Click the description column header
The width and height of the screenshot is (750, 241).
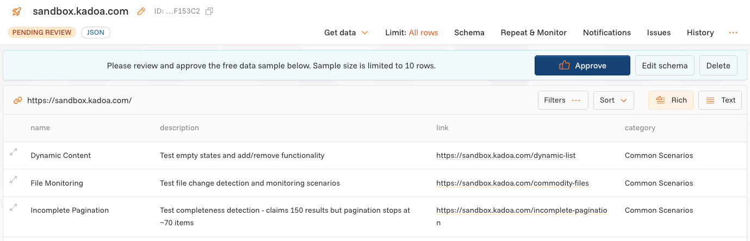(x=179, y=128)
